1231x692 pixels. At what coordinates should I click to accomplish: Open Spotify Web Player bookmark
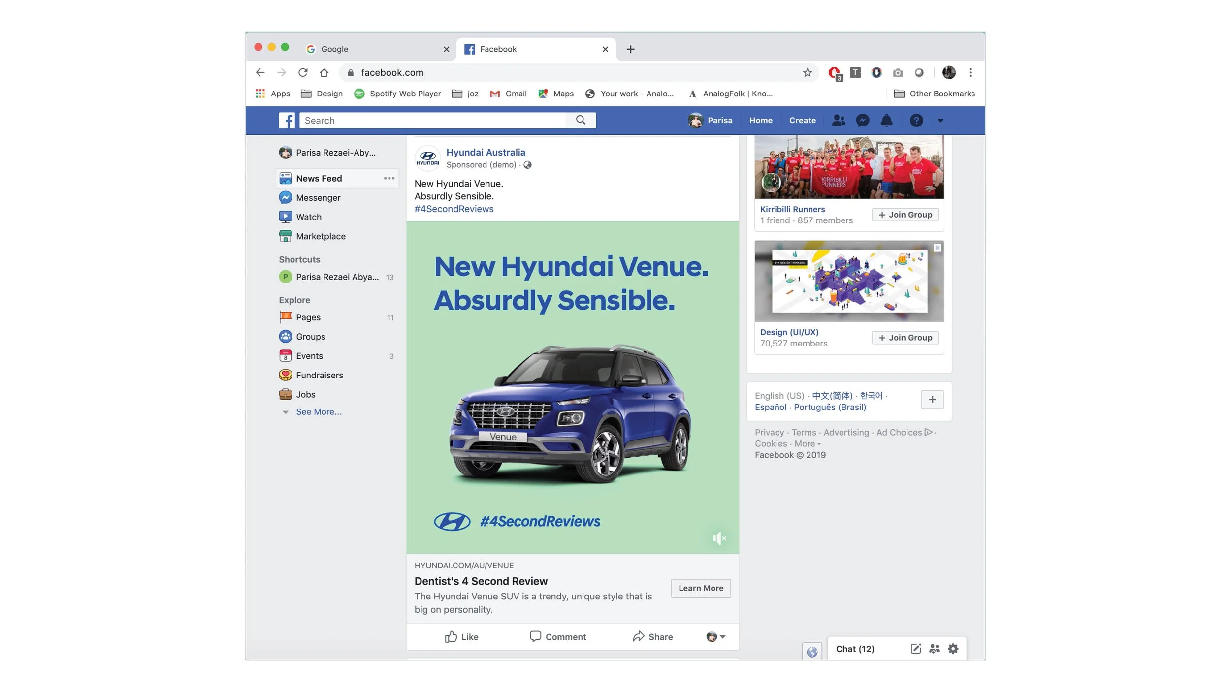pyautogui.click(x=397, y=94)
